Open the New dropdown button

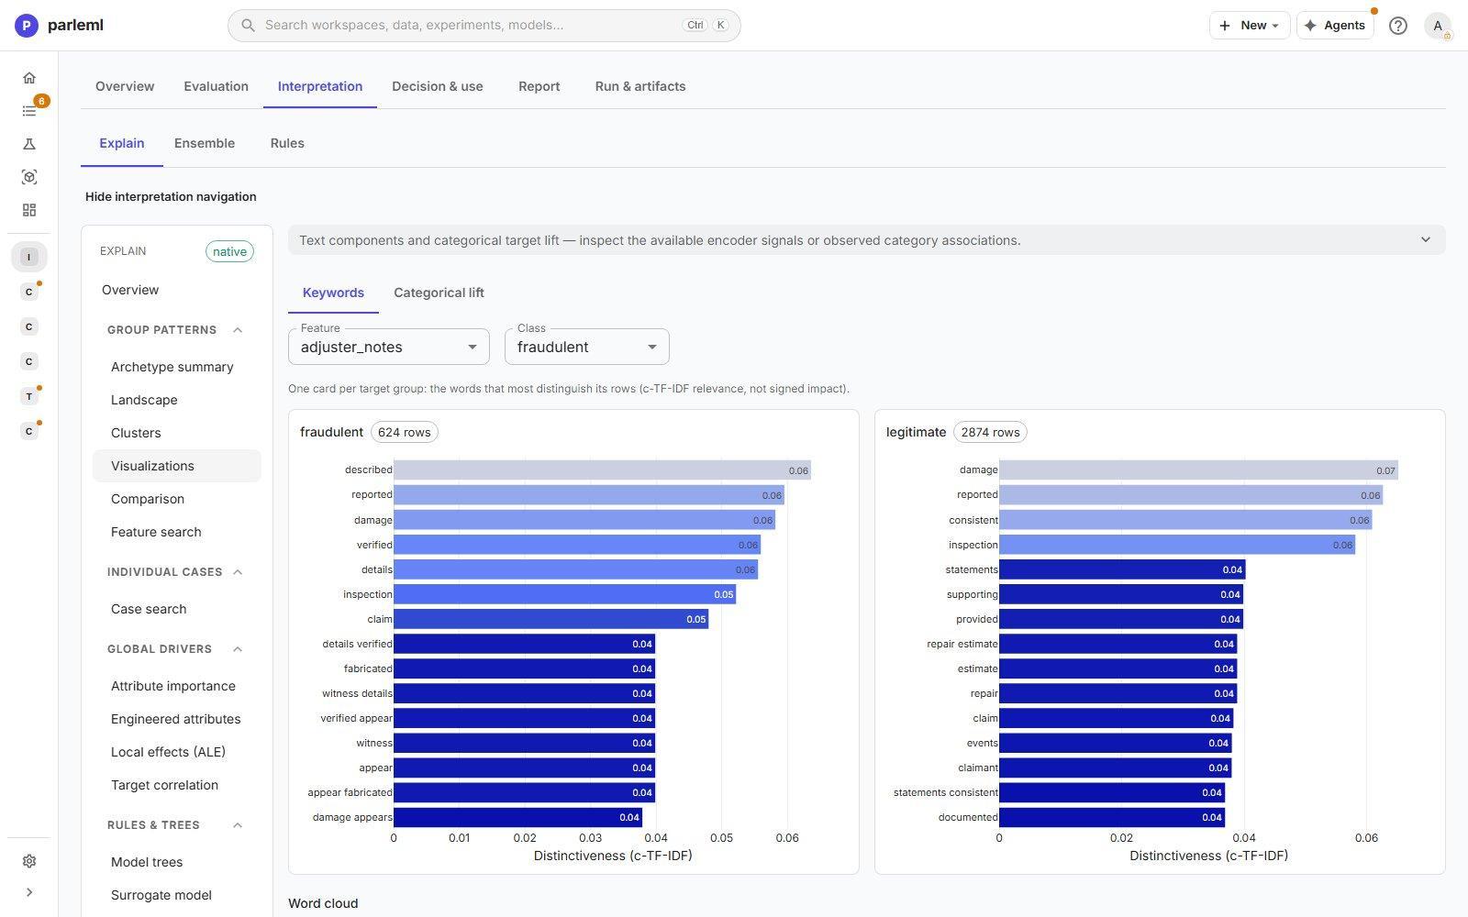1250,26
